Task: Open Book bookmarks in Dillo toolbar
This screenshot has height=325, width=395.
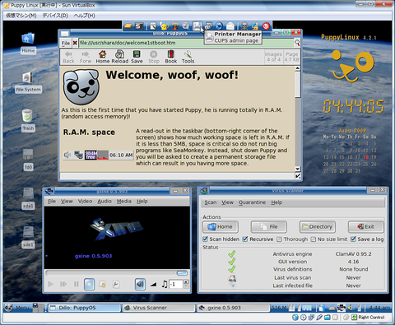Action: point(171,57)
